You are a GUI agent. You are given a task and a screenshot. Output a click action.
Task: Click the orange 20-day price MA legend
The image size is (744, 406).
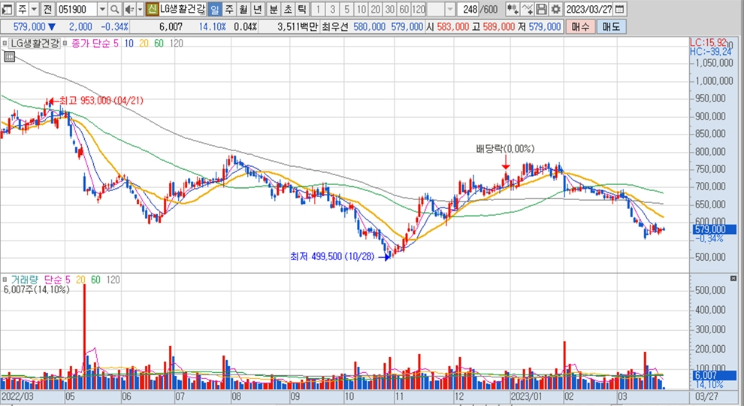click(144, 43)
